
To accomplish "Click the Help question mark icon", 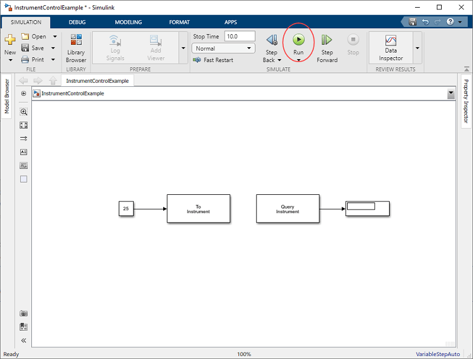I will click(x=450, y=22).
